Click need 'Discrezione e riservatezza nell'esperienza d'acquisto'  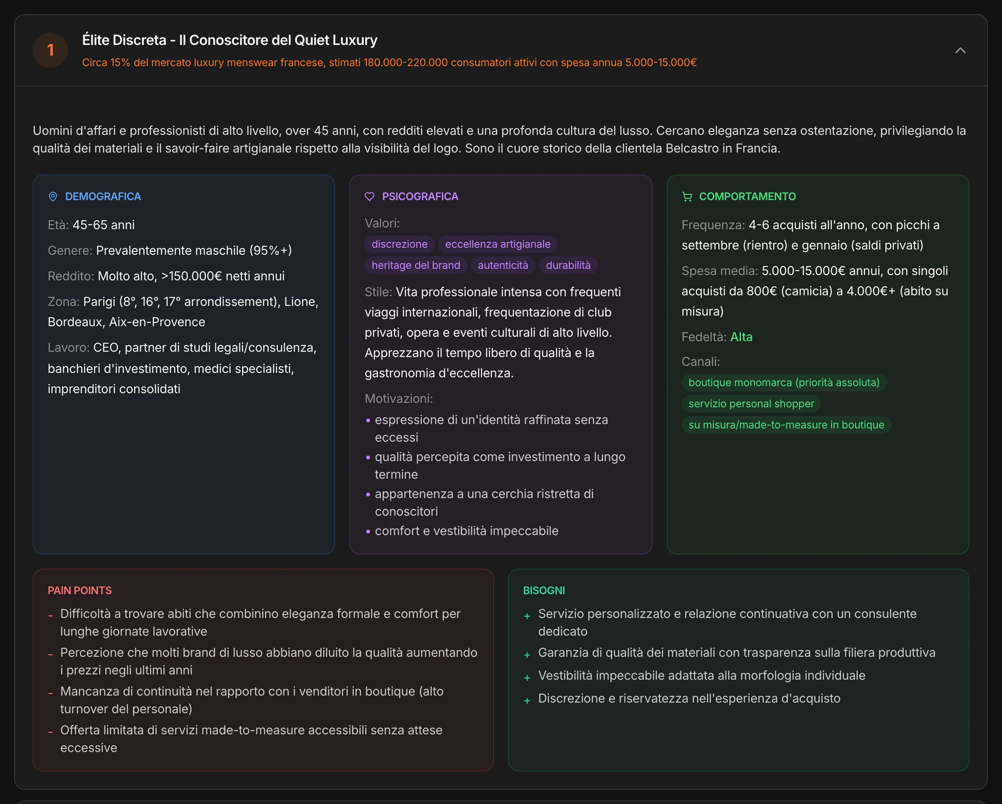(x=689, y=698)
